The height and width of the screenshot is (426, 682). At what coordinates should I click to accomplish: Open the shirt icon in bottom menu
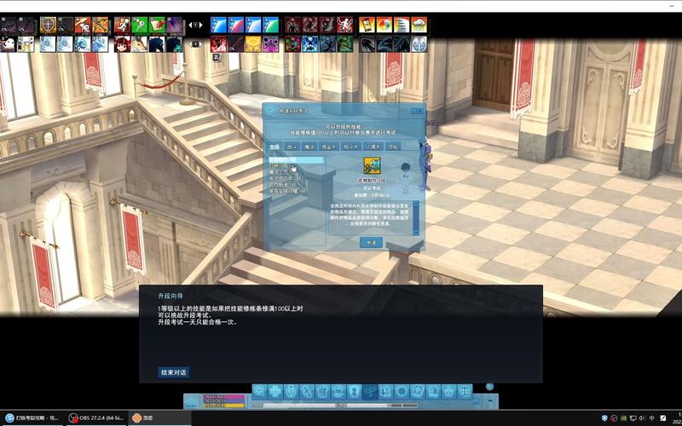(x=323, y=392)
